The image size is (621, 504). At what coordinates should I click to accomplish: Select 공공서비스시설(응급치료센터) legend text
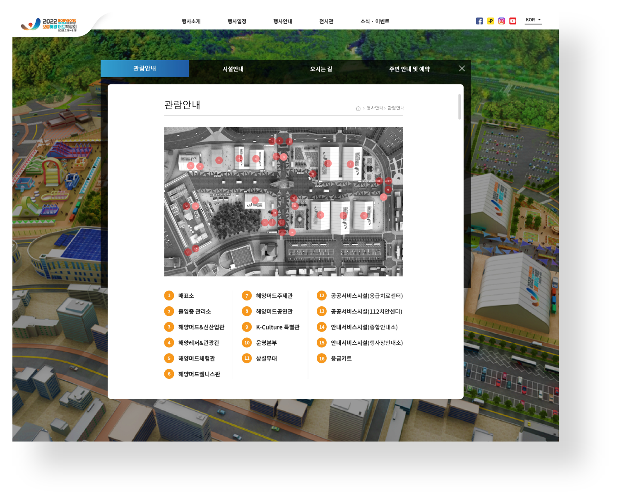point(367,296)
